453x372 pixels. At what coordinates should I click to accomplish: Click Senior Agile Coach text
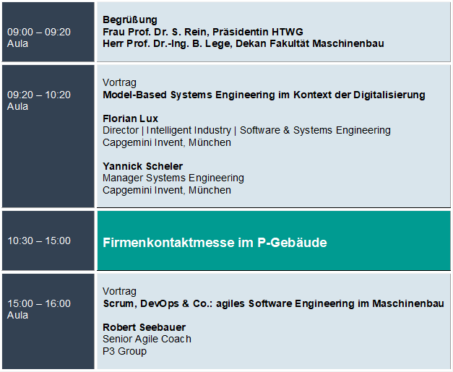[147, 339]
